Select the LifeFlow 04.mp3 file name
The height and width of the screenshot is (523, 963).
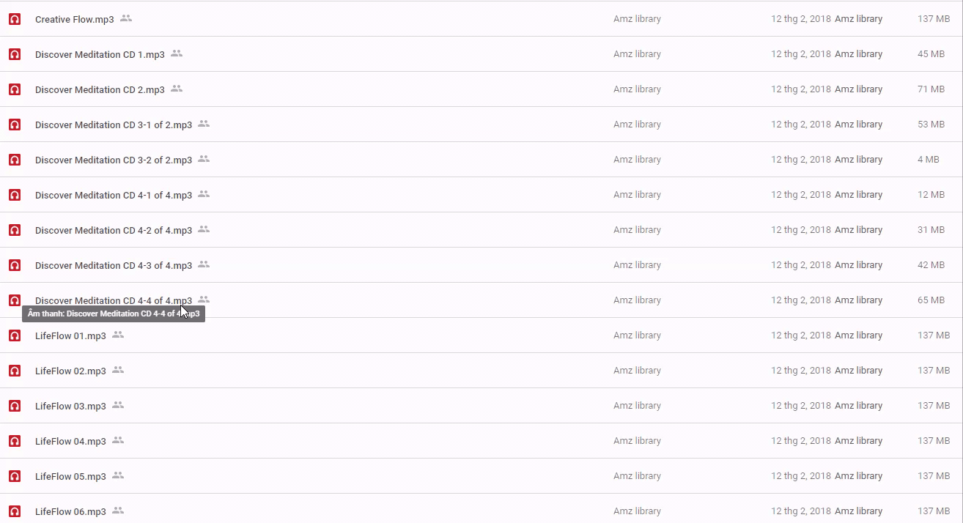[x=70, y=441]
